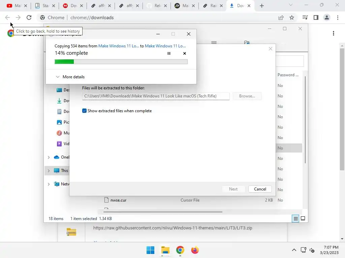Cancel the copy with the small X

tap(185, 53)
